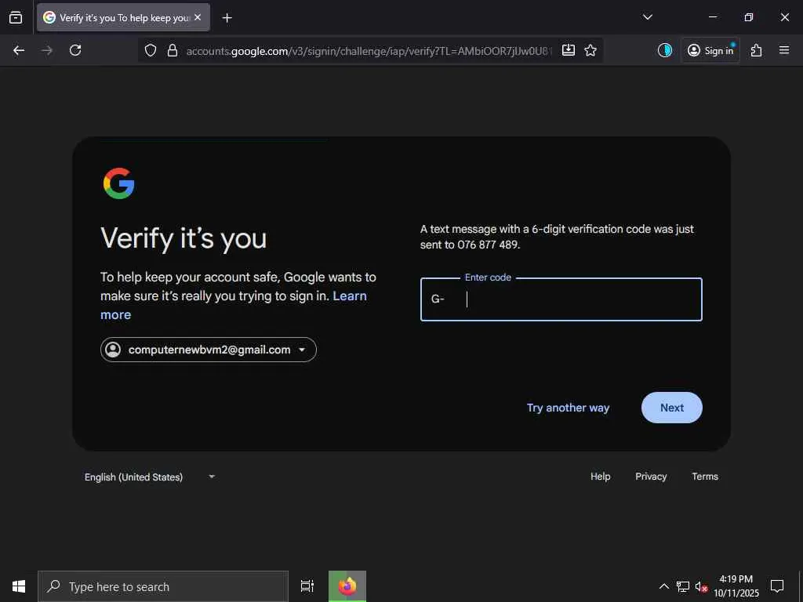803x602 pixels.
Task: Click the taskbar search box
Action: (163, 586)
